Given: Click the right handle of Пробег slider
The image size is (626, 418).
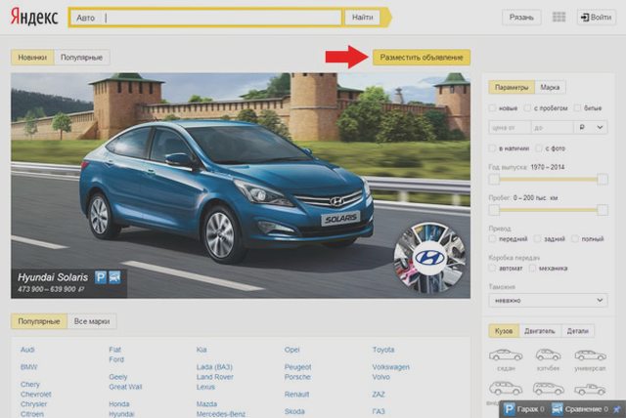Looking at the screenshot, I should point(603,210).
